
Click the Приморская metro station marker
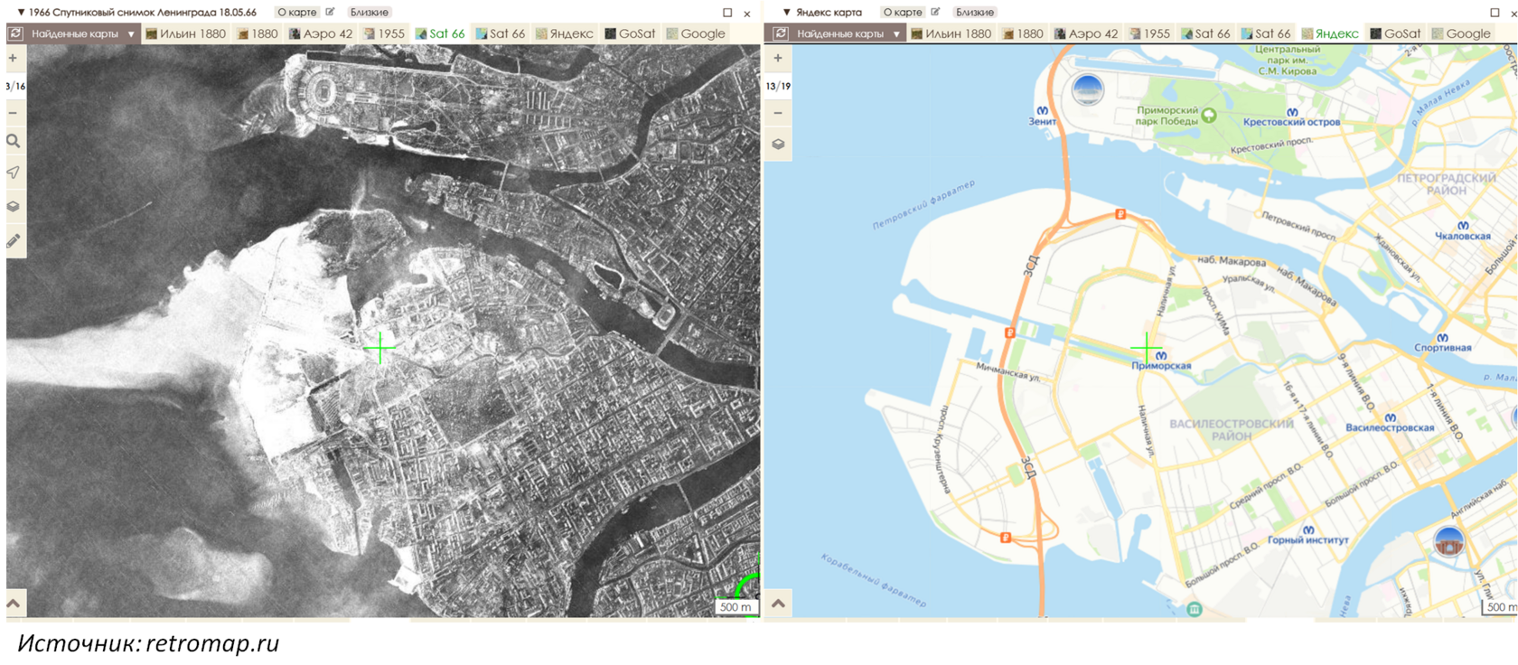(x=1161, y=355)
